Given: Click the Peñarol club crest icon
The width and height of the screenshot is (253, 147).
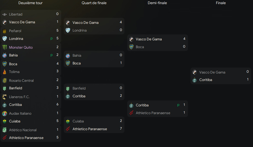Looking at the screenshot, I should 4,31.
